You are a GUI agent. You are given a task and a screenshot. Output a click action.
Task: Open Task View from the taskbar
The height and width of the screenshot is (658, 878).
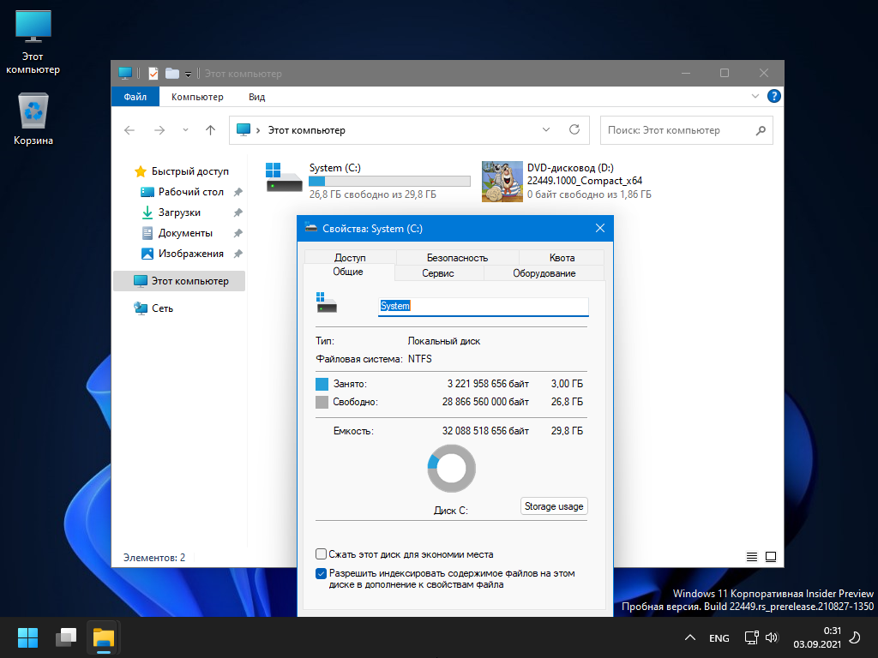point(66,637)
